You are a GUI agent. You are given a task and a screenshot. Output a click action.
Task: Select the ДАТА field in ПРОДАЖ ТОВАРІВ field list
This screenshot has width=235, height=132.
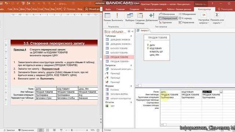point(152,45)
